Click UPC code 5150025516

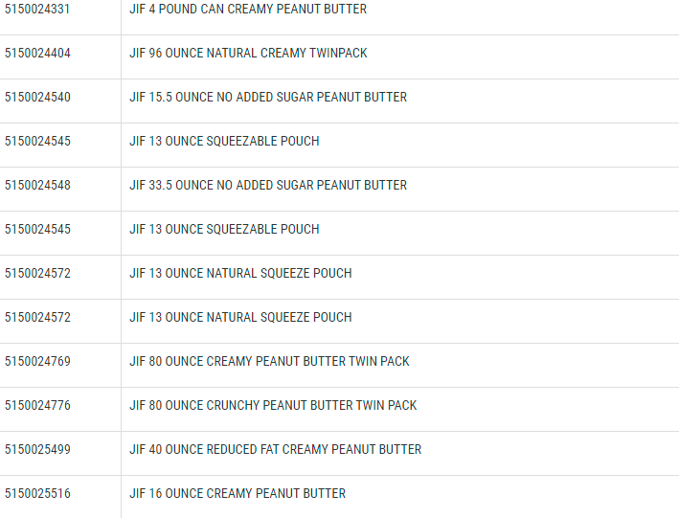[x=37, y=494]
